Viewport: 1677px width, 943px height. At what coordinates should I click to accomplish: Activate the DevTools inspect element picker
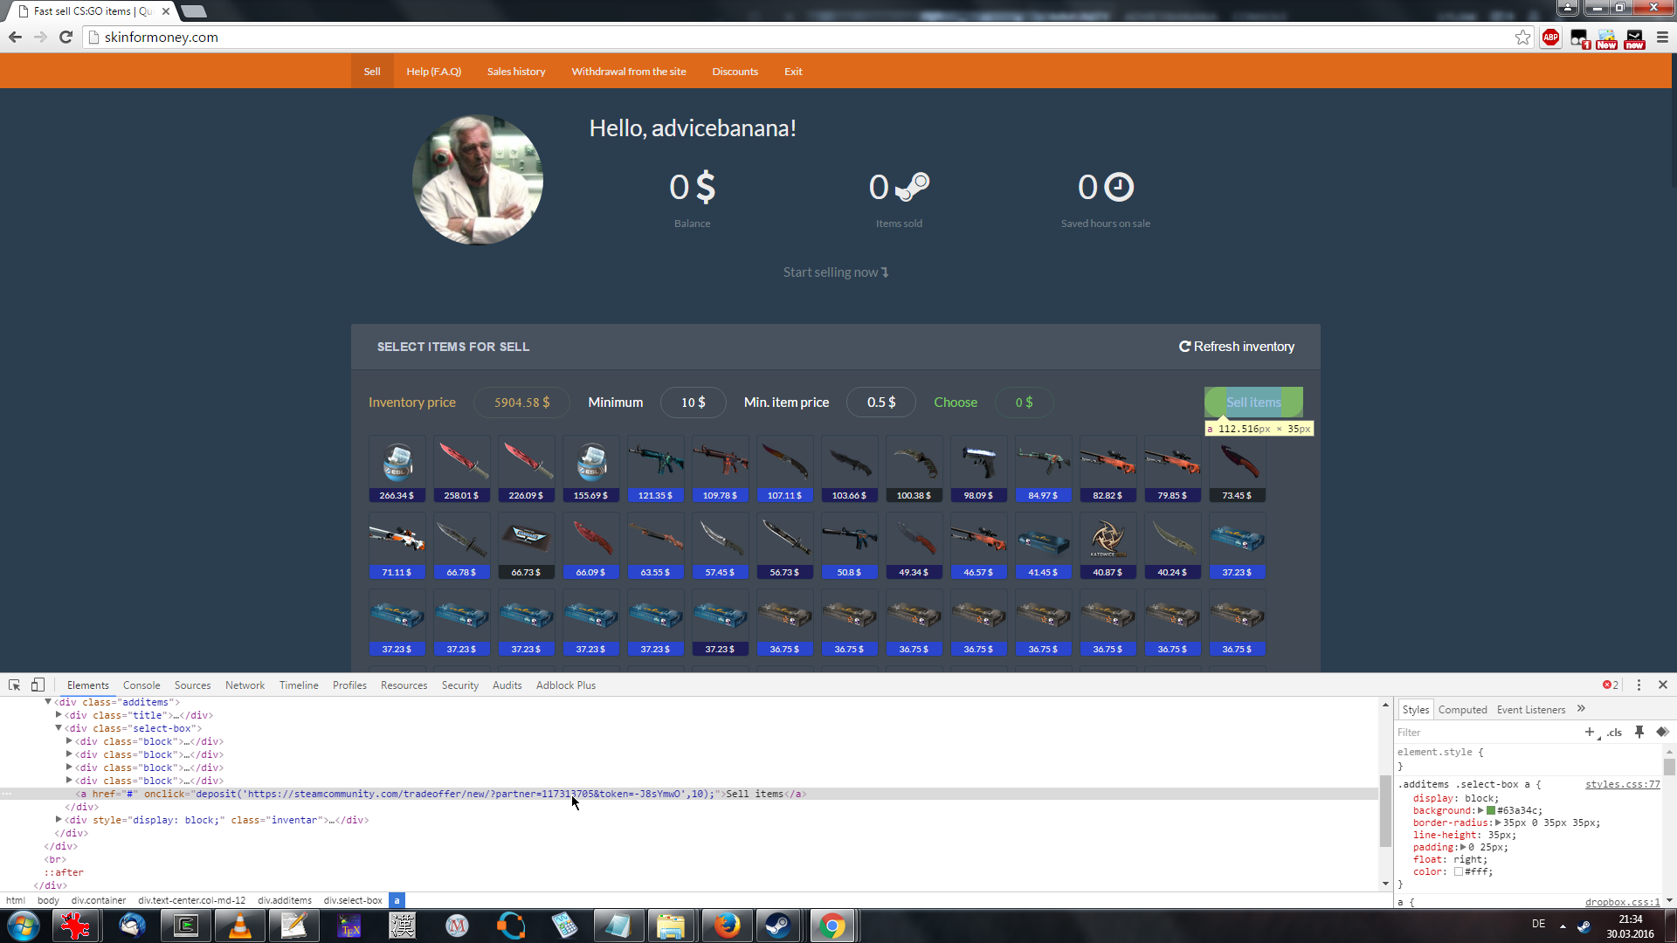[x=15, y=685]
